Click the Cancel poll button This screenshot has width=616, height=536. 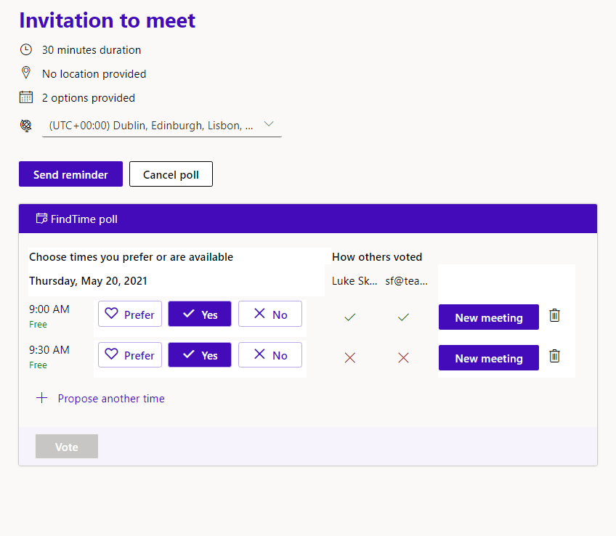[171, 174]
